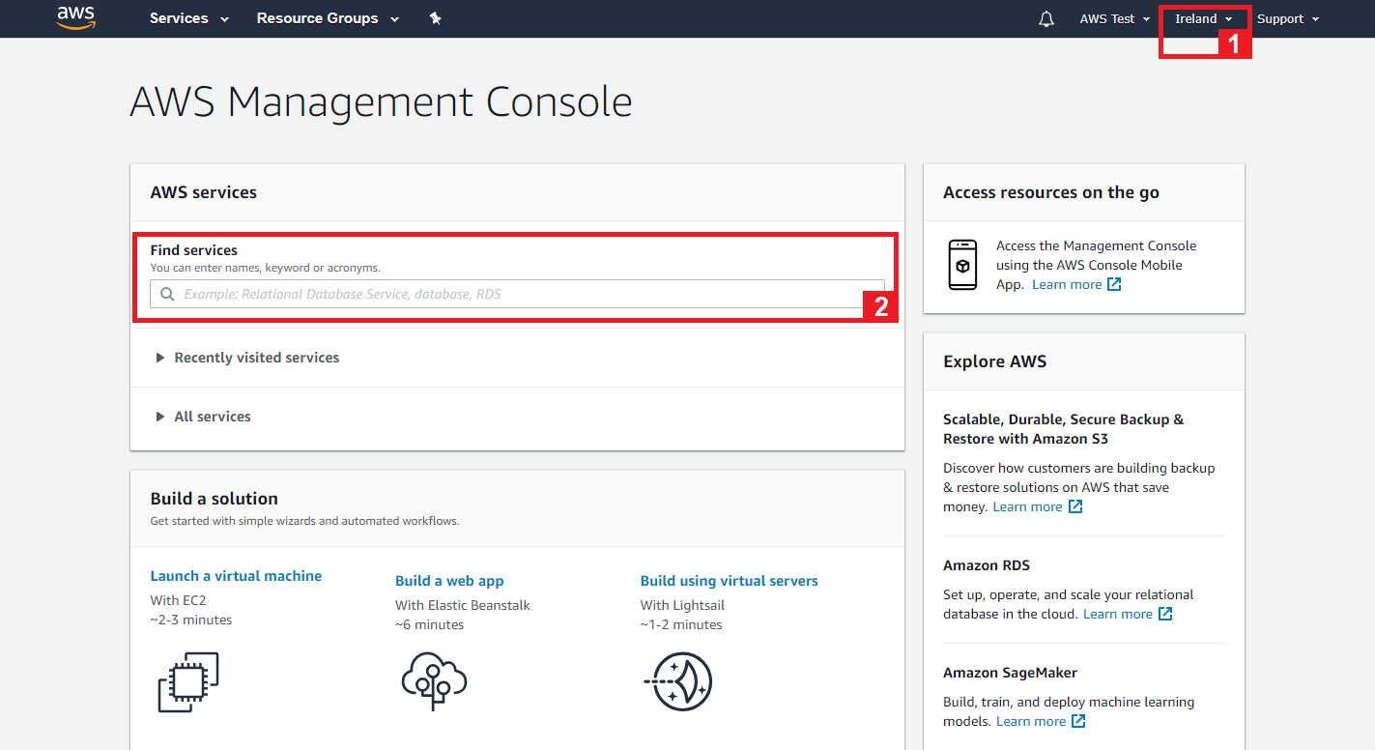Click the mobile phone app icon
Image resolution: width=1375 pixels, height=750 pixels.
[x=962, y=265]
